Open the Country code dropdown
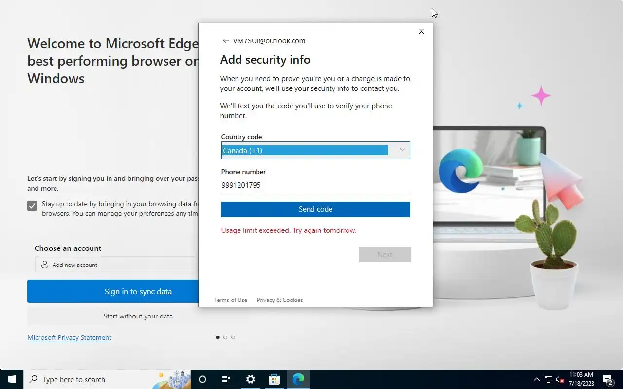 315,150
